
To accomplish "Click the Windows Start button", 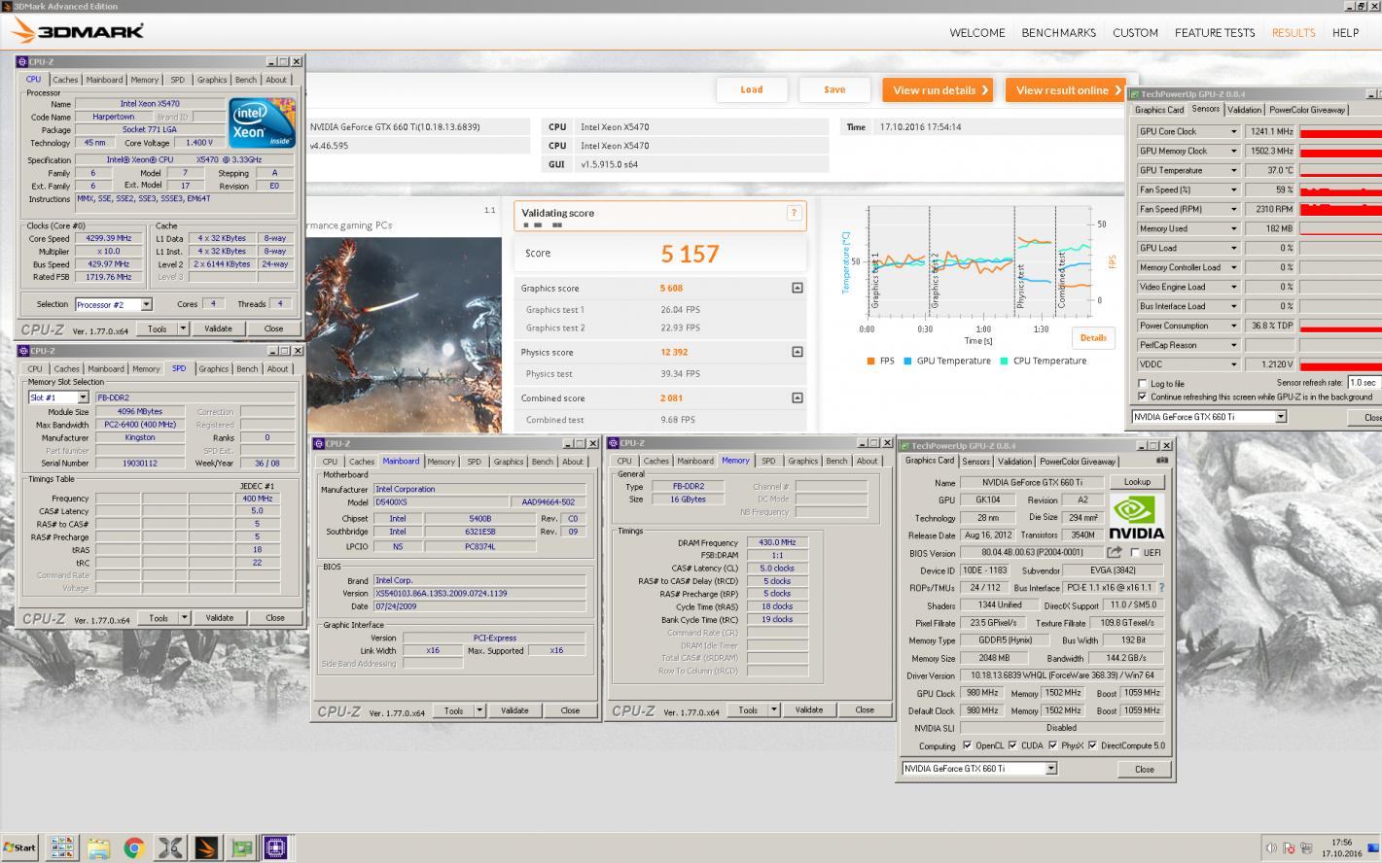I will (x=19, y=847).
